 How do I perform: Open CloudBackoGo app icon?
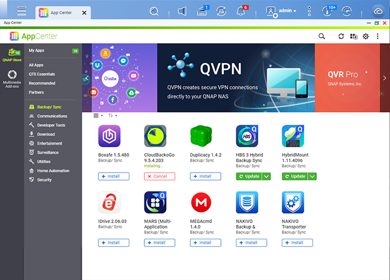click(155, 136)
